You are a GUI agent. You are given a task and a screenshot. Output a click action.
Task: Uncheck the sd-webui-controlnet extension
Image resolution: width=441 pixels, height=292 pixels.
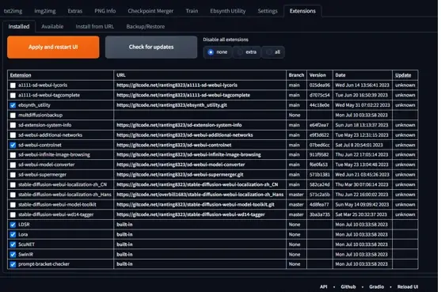click(x=13, y=146)
